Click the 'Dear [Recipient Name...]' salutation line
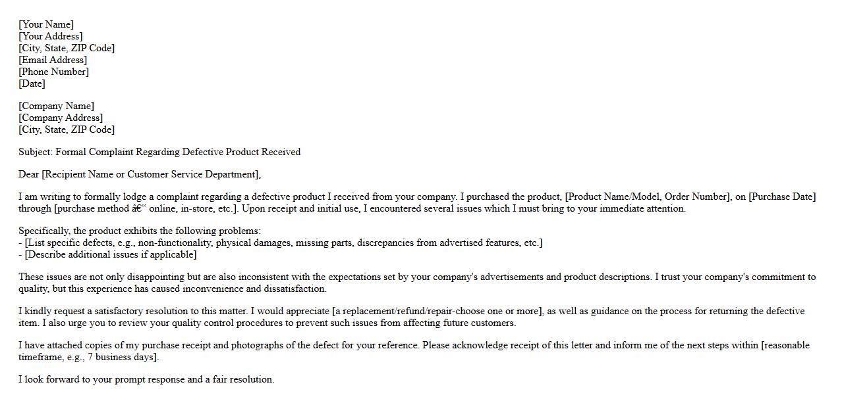The image size is (842, 395). pos(140,174)
